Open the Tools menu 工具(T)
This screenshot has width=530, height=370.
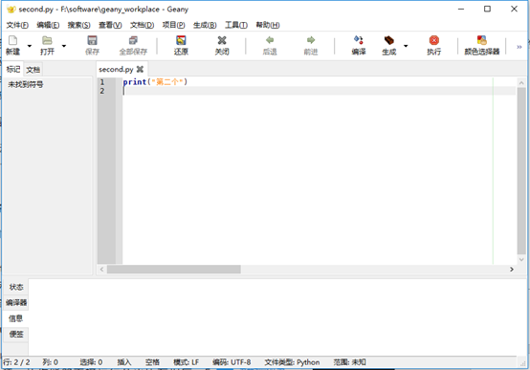point(236,25)
